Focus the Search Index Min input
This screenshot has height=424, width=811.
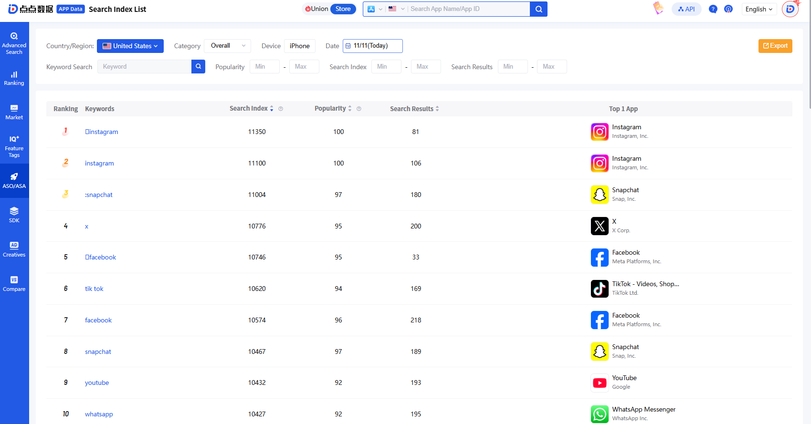[x=386, y=67]
